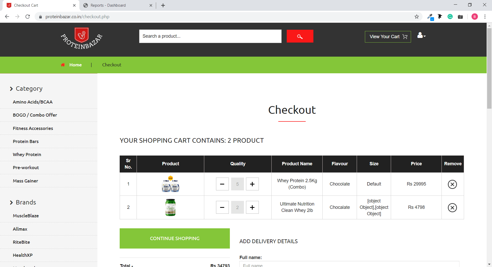The width and height of the screenshot is (492, 267).
Task: Decrease quantity of Whey Protein 2.5Kg Combo
Action: point(222,184)
